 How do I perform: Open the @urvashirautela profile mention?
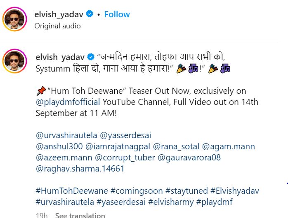point(66,135)
